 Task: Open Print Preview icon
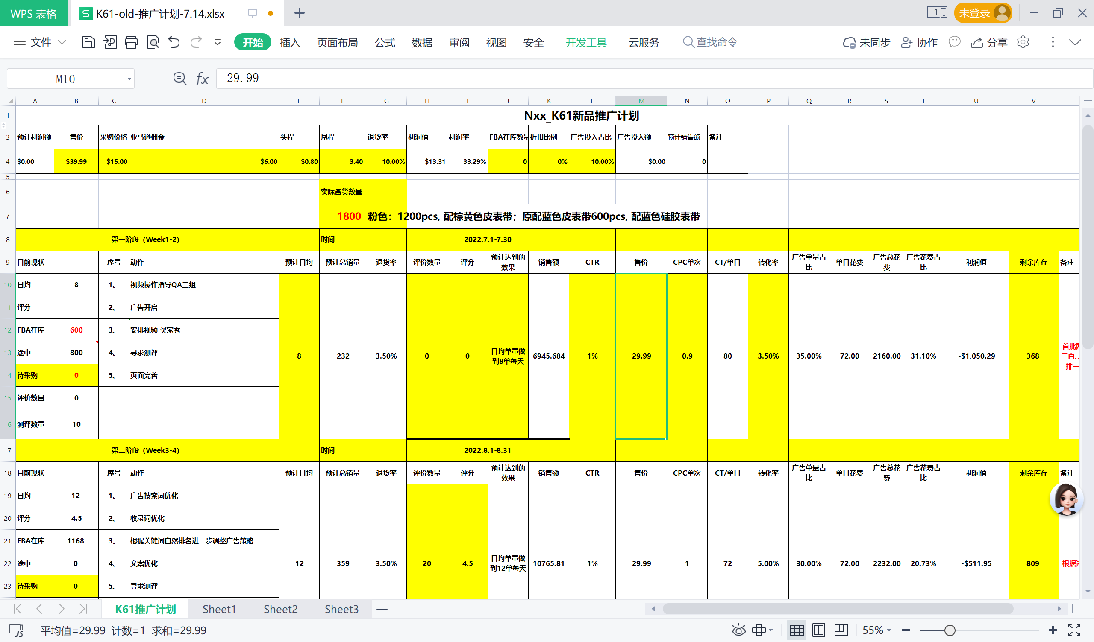click(153, 42)
